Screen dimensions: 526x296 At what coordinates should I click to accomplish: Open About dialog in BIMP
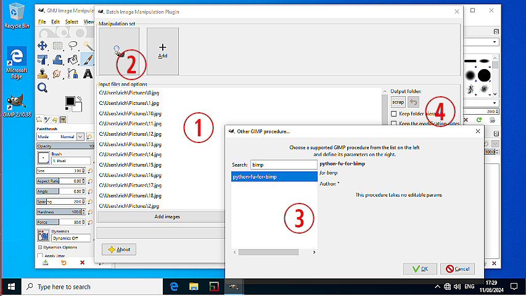coord(119,249)
